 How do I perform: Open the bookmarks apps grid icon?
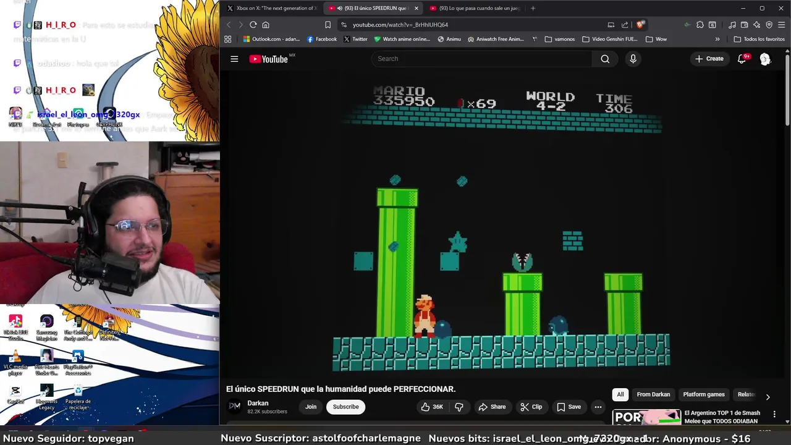click(x=228, y=39)
